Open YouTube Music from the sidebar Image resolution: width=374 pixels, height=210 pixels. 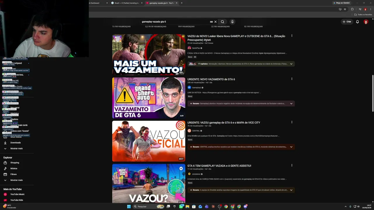coord(17,194)
